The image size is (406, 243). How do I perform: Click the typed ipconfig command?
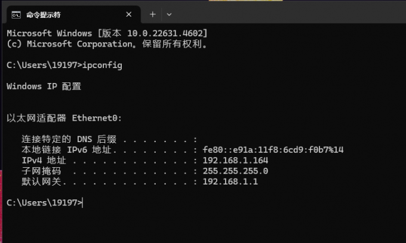click(102, 65)
